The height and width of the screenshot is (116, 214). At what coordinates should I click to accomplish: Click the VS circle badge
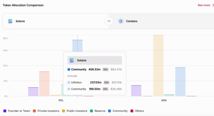(x=109, y=21)
